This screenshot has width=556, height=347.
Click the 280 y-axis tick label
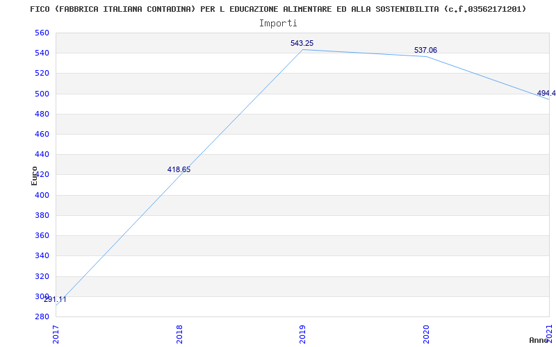[x=42, y=316]
